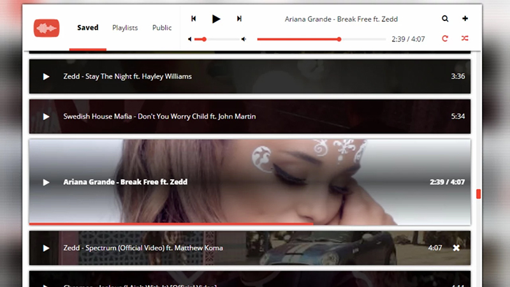This screenshot has width=510, height=287.
Task: Click the song progress seek bar
Action: point(321,39)
